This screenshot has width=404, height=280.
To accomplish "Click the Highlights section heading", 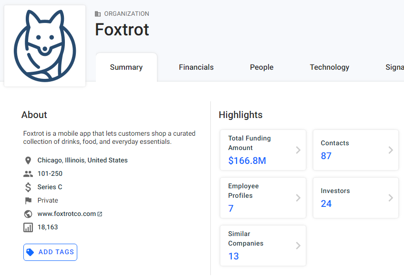I will [x=241, y=115].
